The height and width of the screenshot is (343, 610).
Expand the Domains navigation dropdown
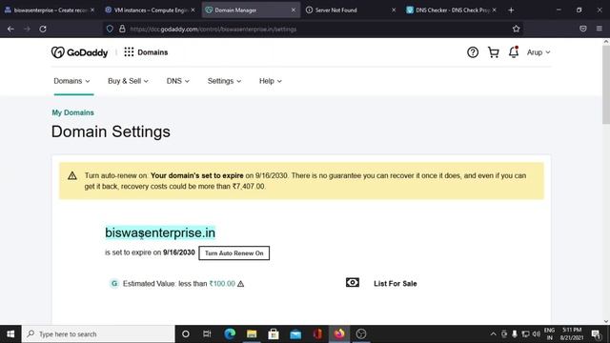tap(72, 81)
